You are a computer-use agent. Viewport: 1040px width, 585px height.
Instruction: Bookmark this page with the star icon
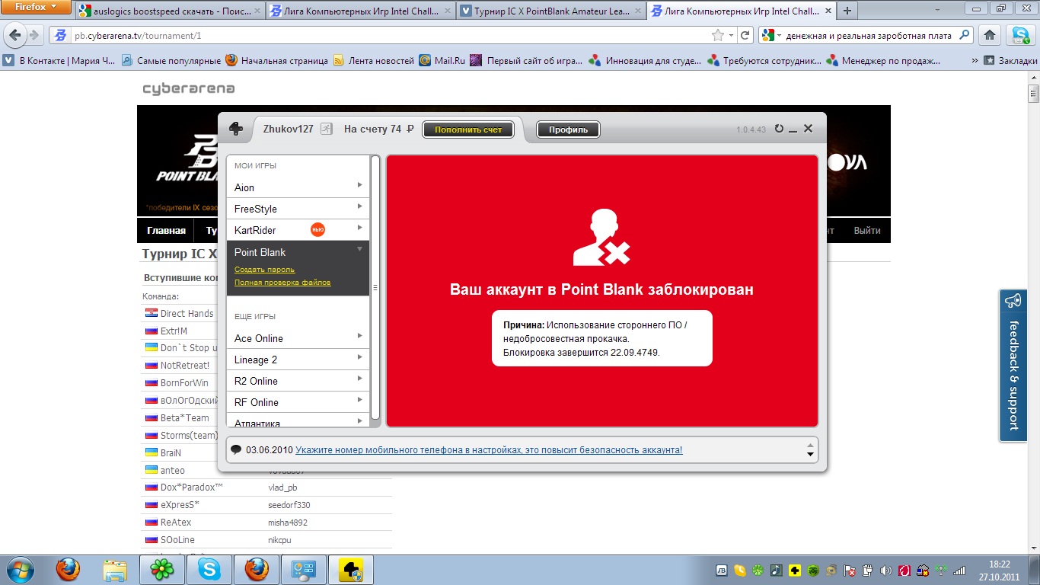click(717, 36)
